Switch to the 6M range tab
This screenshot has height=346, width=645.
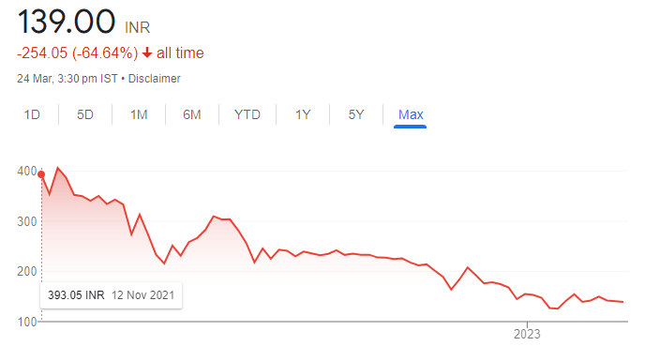pyautogui.click(x=192, y=114)
